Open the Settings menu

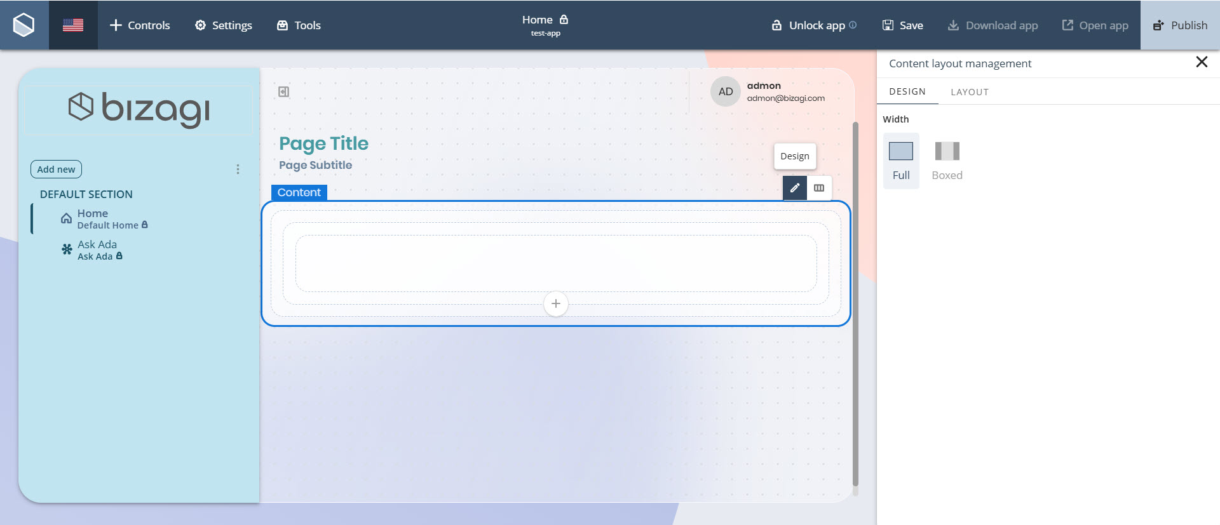tap(223, 25)
